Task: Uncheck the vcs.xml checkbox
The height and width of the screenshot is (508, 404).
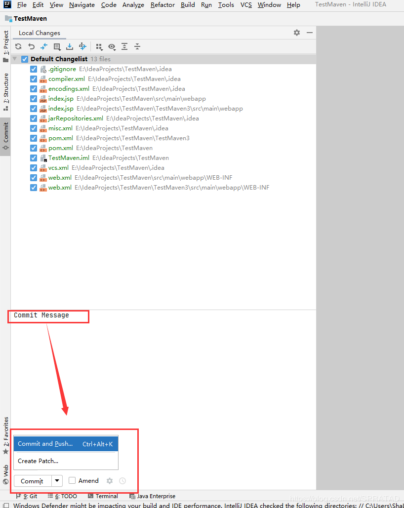Action: point(34,168)
